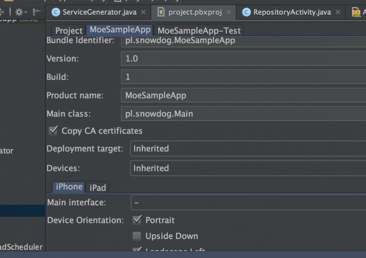The width and height of the screenshot is (366, 258).
Task: Click the hide panel arrow icon
Action: pos(36,12)
